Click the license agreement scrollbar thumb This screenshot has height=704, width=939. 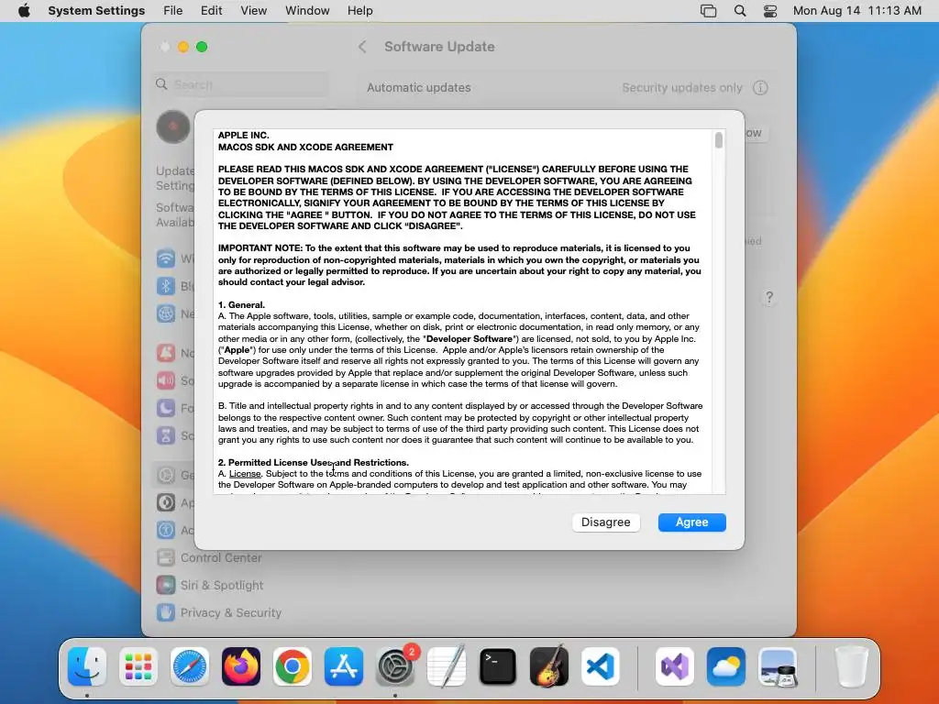(719, 140)
